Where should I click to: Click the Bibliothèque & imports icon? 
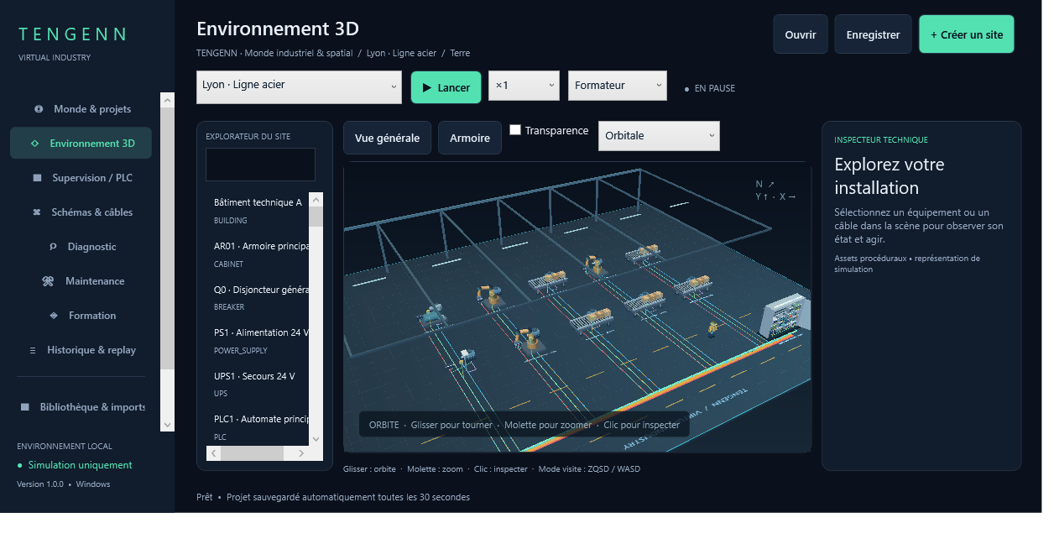click(24, 407)
